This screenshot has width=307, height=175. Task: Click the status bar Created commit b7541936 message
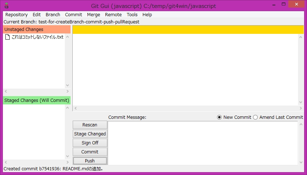point(53,169)
